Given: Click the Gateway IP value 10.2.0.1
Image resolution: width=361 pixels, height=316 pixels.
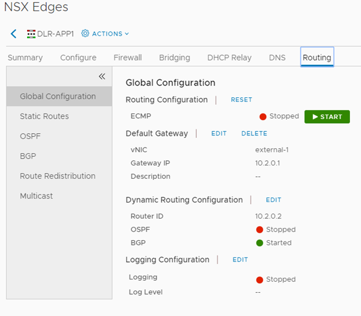Looking at the screenshot, I should [x=267, y=163].
